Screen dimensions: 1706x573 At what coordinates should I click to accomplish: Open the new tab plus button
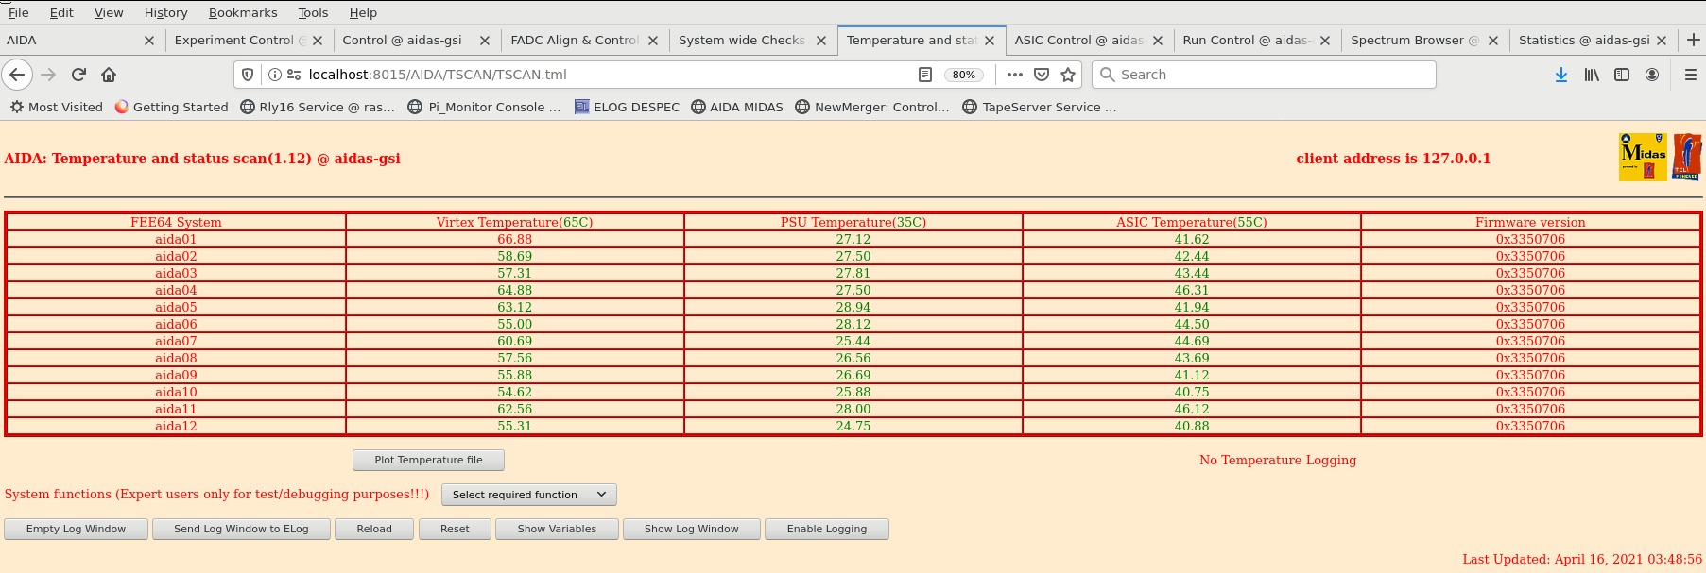point(1693,40)
